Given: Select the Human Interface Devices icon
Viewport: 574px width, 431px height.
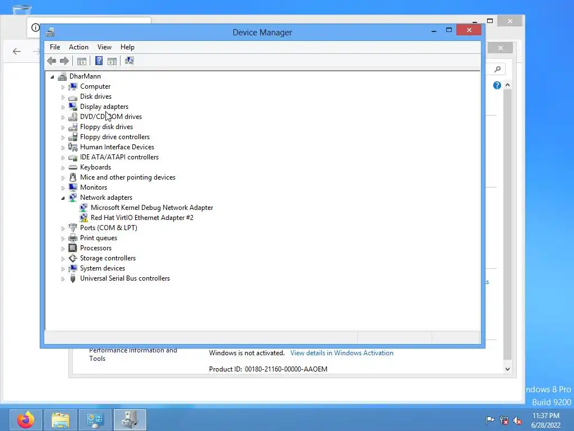Looking at the screenshot, I should point(73,147).
